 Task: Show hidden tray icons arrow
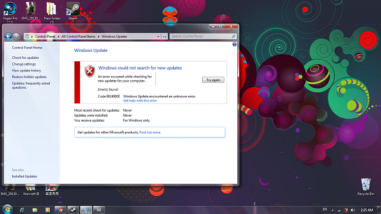point(332,210)
